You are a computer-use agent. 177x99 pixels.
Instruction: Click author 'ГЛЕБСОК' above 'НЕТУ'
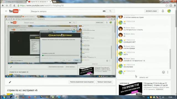click(130, 53)
